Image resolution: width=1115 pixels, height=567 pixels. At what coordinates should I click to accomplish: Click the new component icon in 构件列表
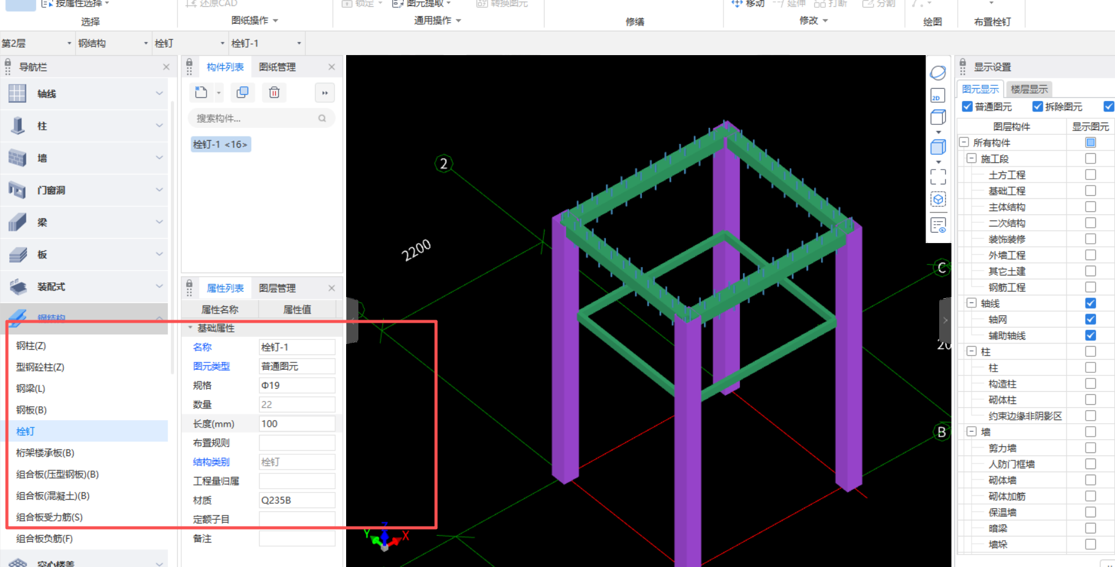201,92
